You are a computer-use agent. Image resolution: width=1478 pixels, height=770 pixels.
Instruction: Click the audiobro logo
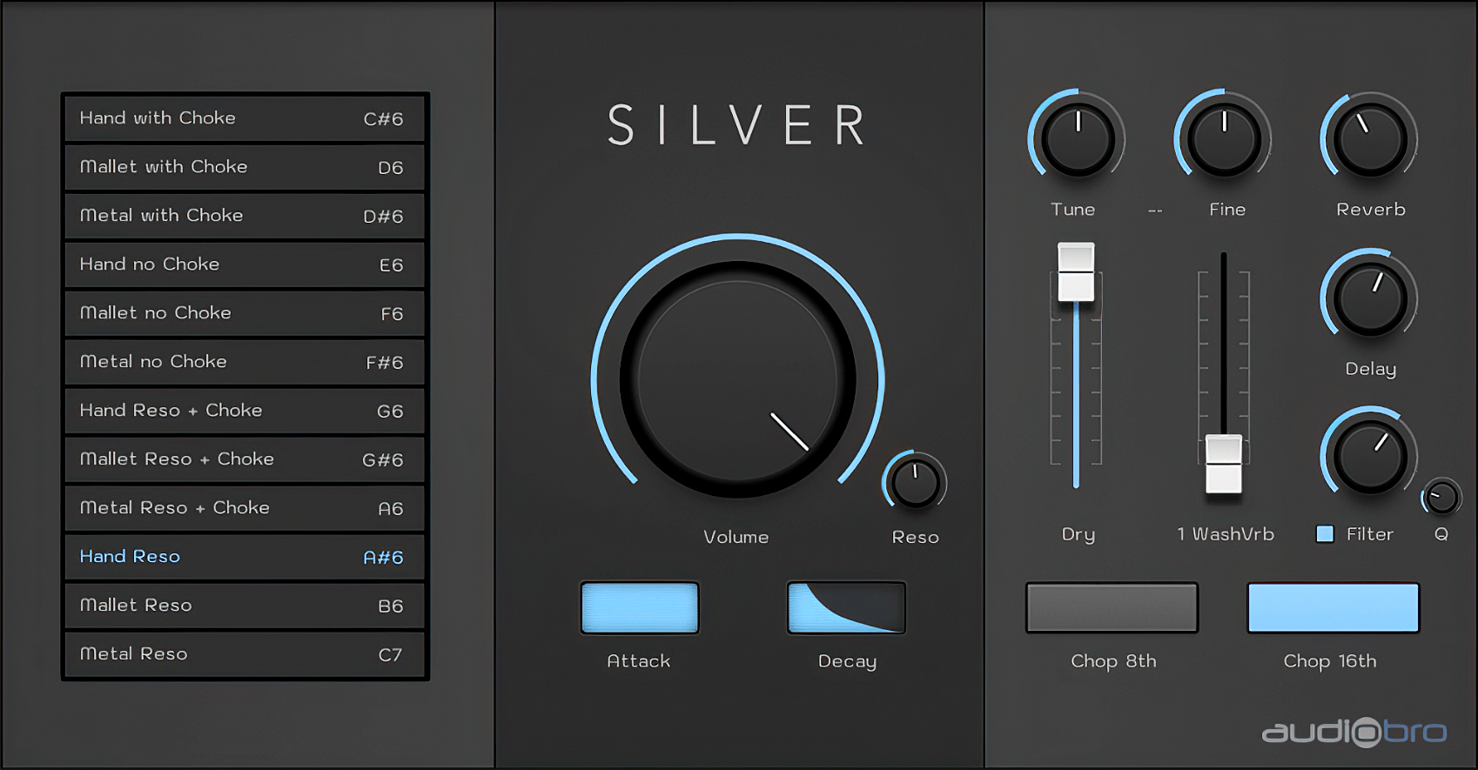point(1354,731)
